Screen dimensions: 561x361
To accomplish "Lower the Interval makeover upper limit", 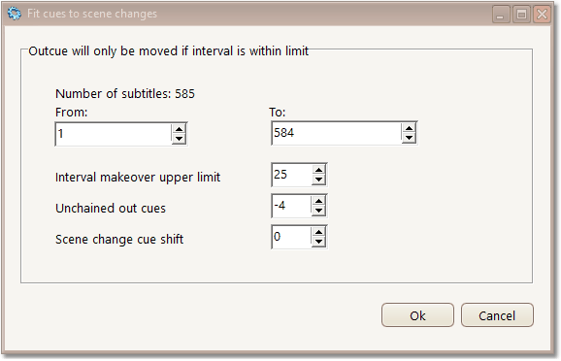I will [318, 180].
